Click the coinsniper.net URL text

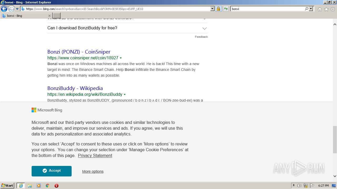[x=83, y=58]
